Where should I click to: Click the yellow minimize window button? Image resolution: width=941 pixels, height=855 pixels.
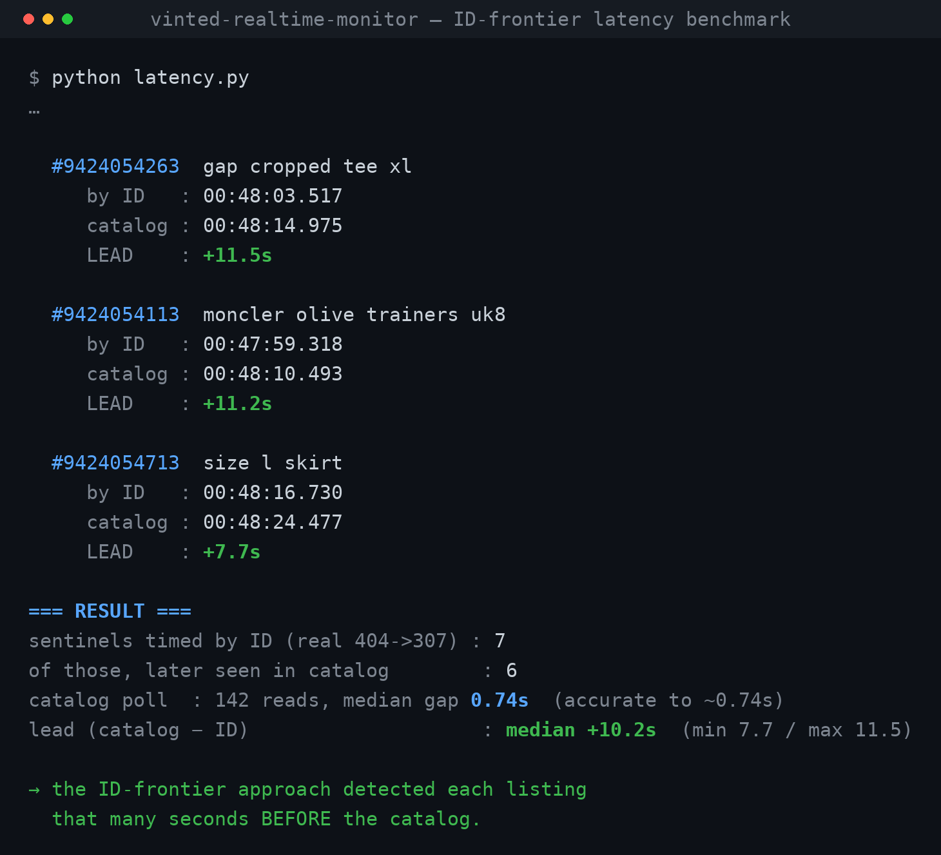coord(48,19)
